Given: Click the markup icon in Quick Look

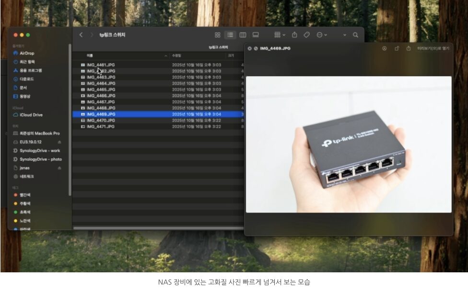Looking at the screenshot, I should (x=384, y=48).
